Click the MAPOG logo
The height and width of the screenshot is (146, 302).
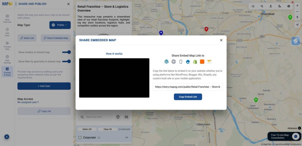tap(7, 4)
